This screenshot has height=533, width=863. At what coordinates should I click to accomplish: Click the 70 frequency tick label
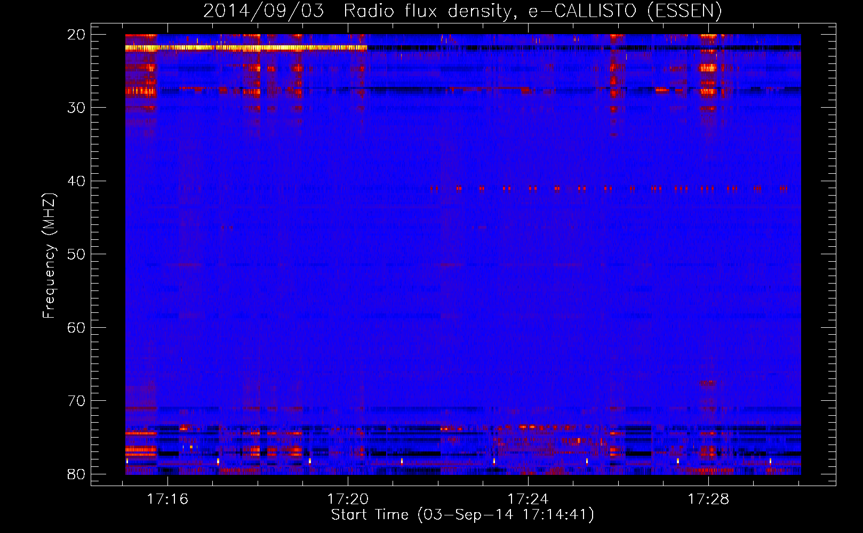(77, 401)
